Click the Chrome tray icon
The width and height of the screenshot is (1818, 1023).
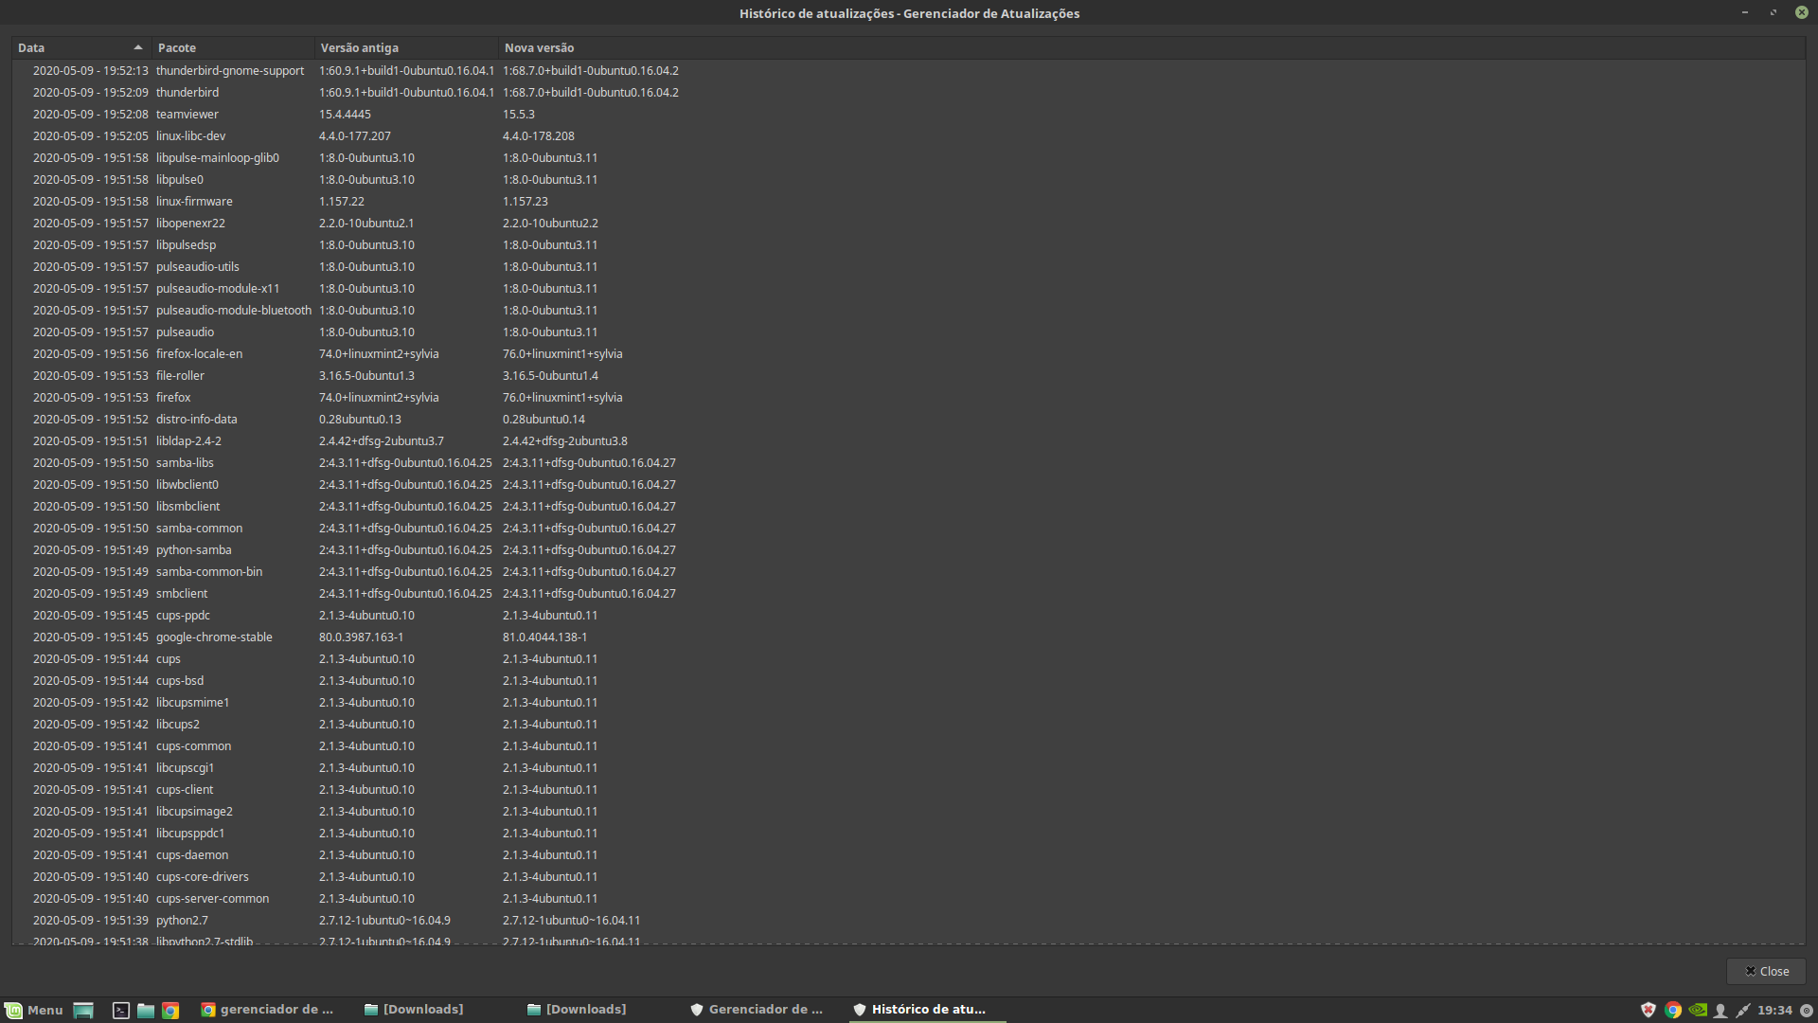tap(1673, 1010)
